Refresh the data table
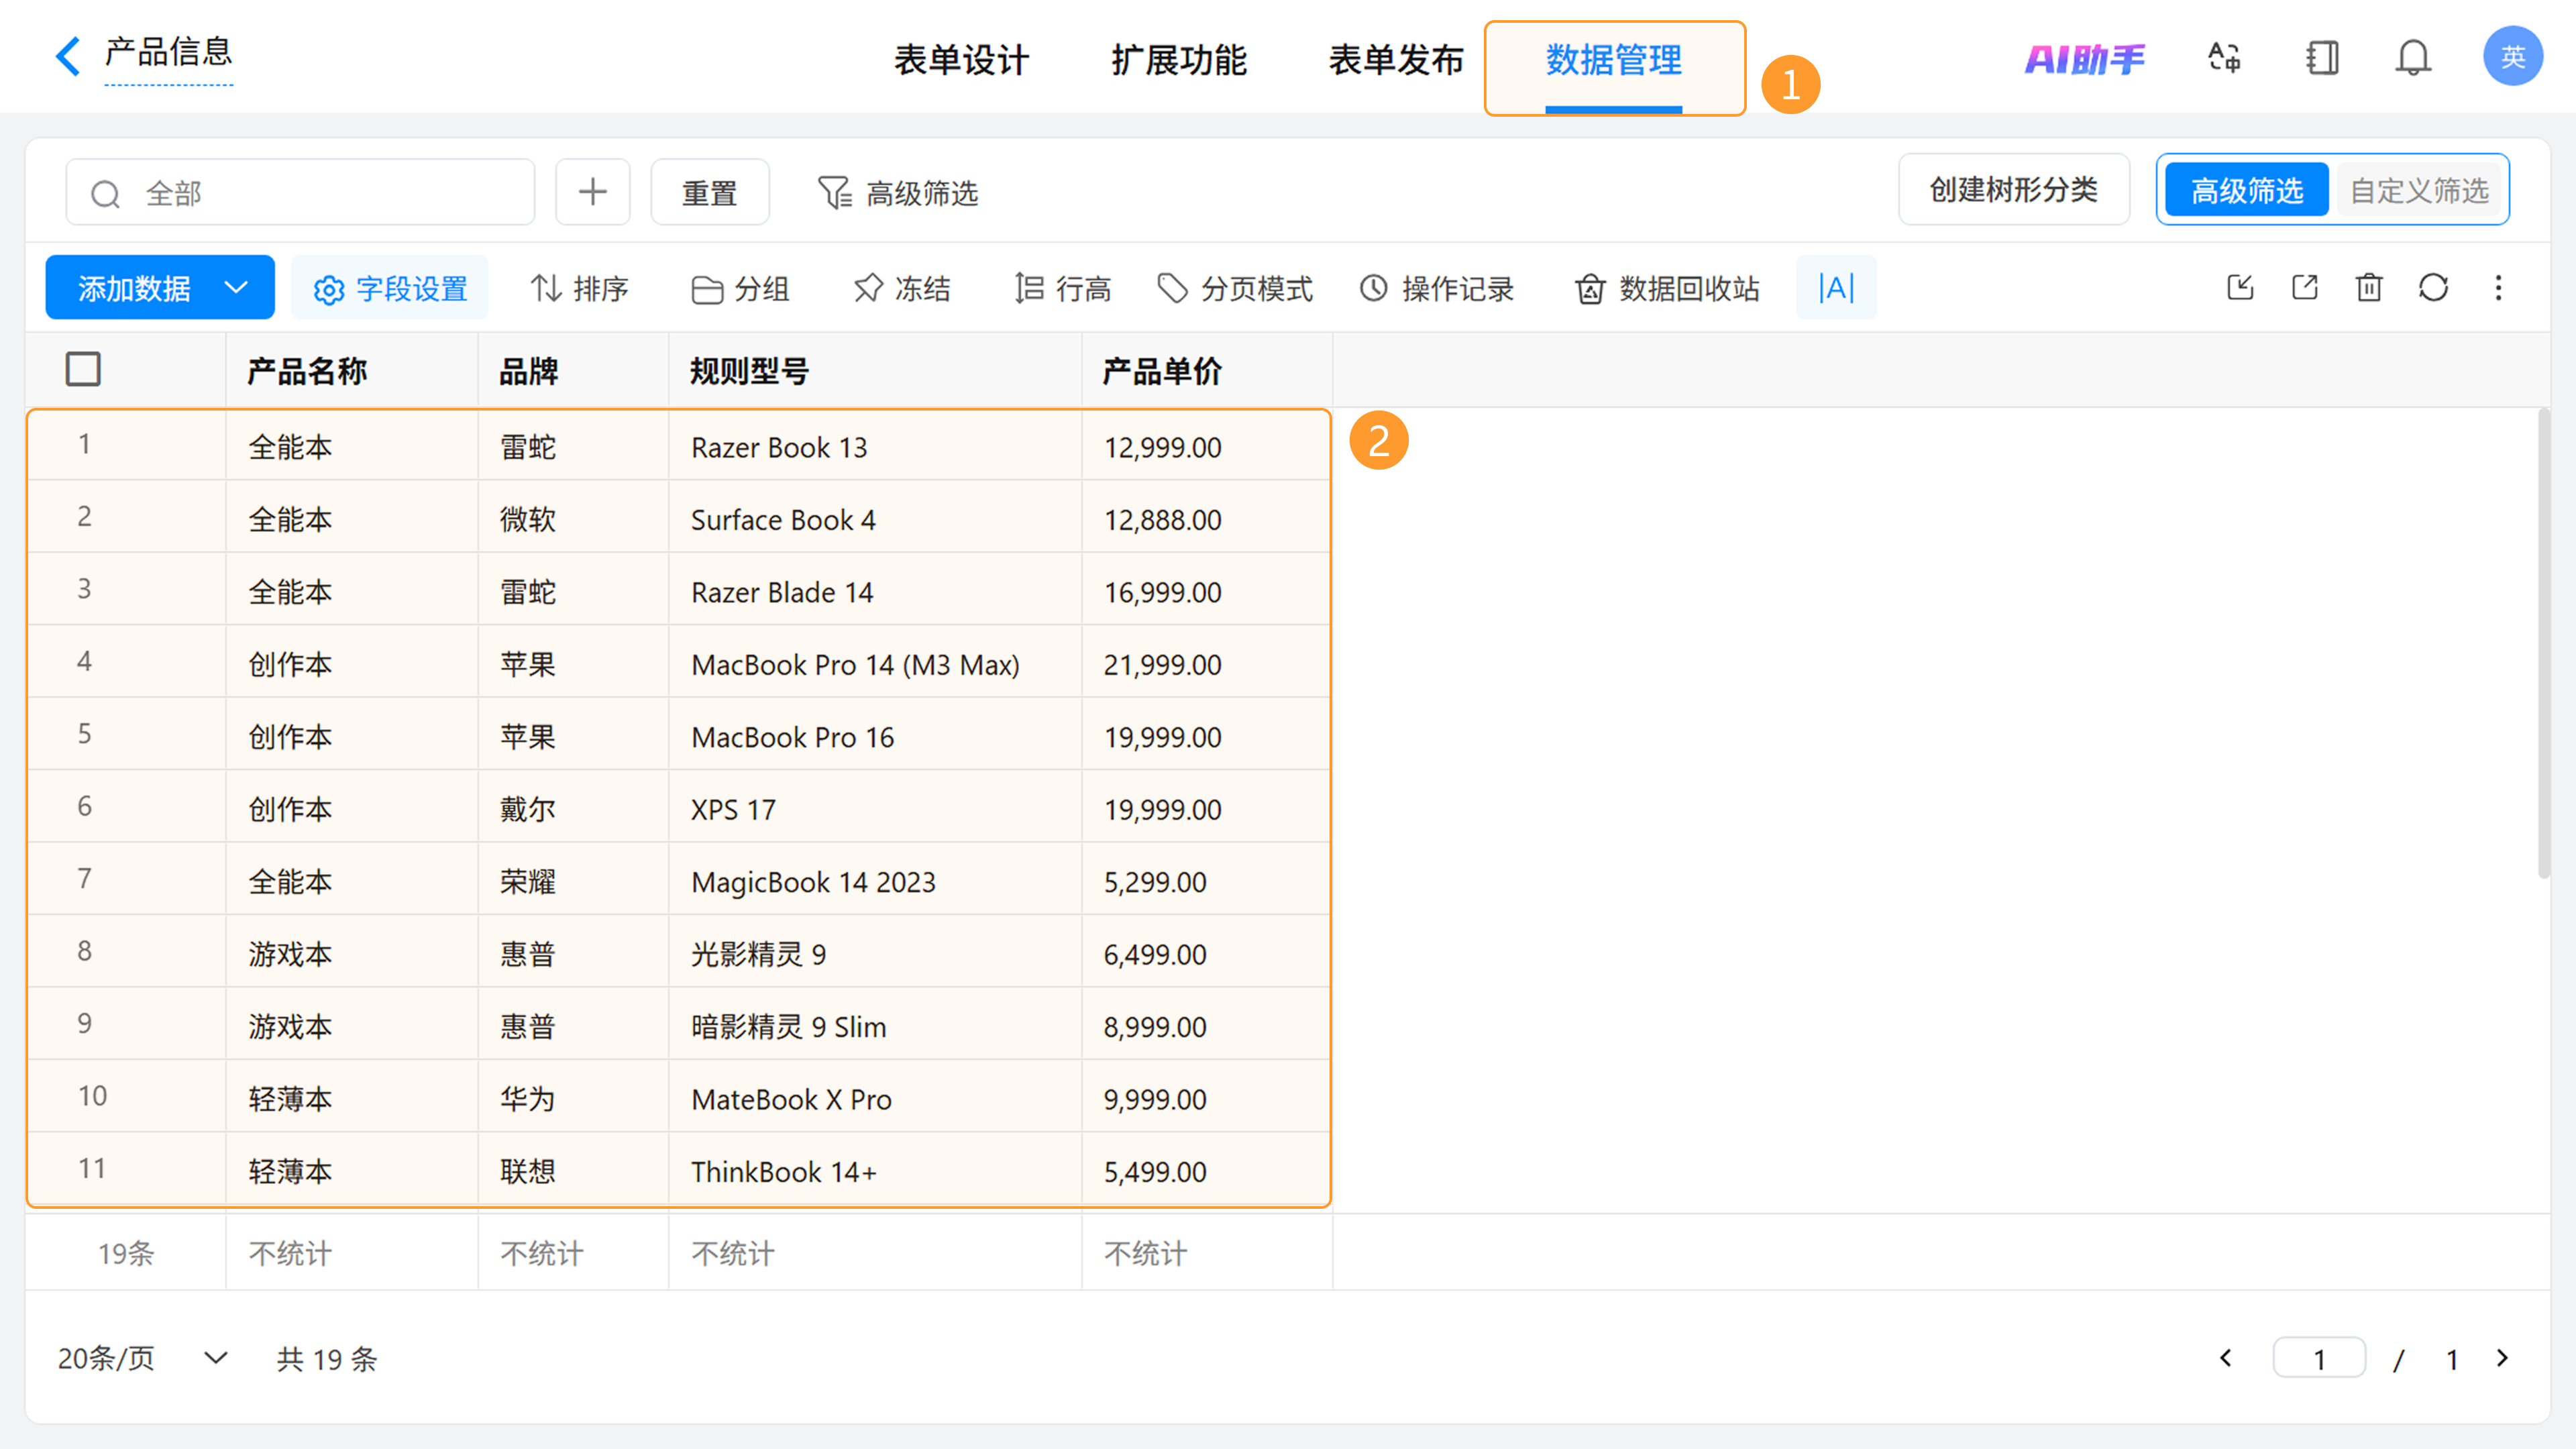This screenshot has height=1449, width=2576. pos(2433,288)
